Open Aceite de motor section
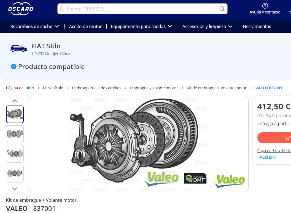291x213 pixels. pyautogui.click(x=85, y=26)
